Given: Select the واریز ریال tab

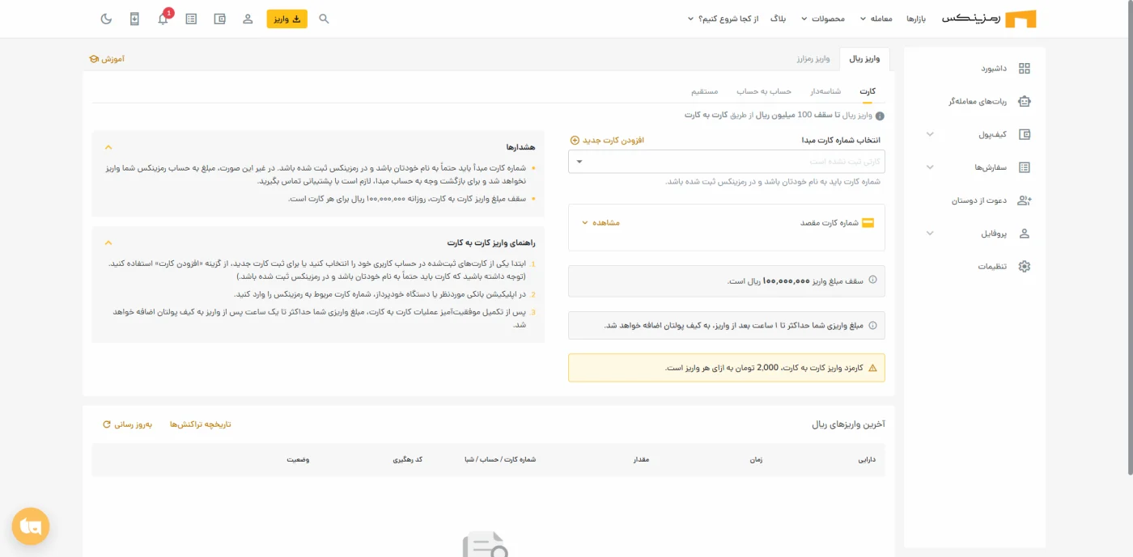Looking at the screenshot, I should click(x=865, y=59).
